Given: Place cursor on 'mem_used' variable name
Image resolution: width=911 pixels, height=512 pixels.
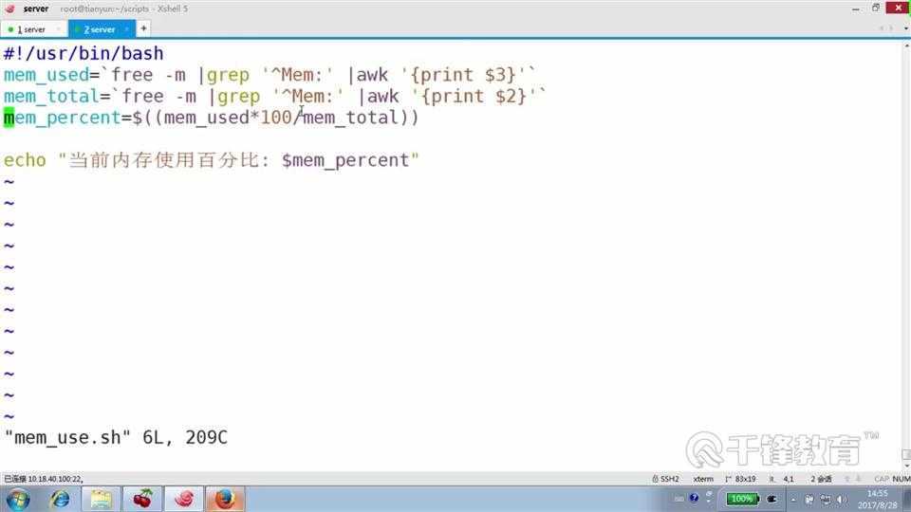Looking at the screenshot, I should pyautogui.click(x=46, y=75).
